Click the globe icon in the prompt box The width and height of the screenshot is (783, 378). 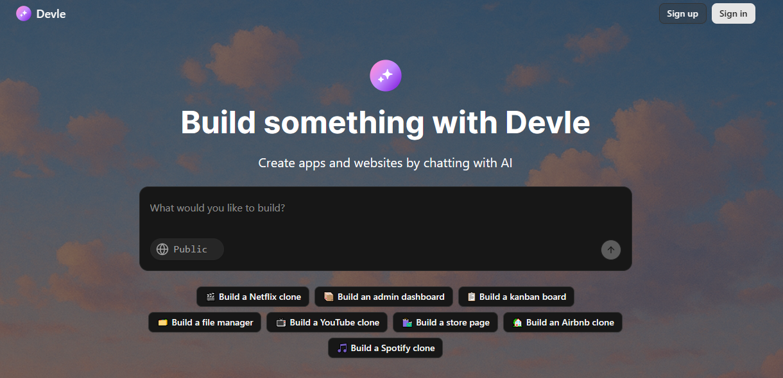pos(162,249)
